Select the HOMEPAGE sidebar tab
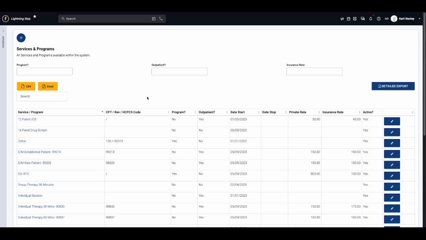Screen dimensions: 426x240 (x=3, y=42)
